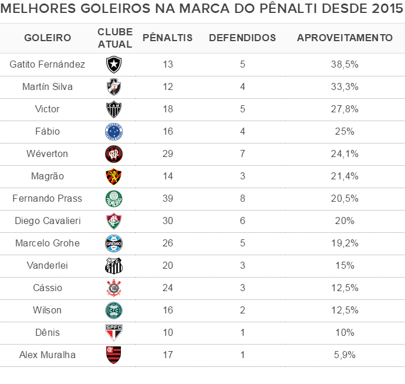Select the PÊNALTIS column header

[168, 38]
